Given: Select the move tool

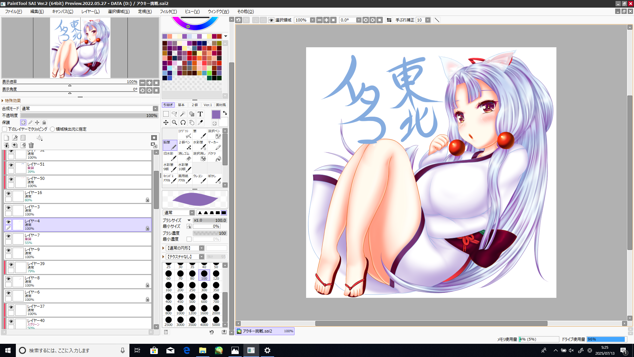Looking at the screenshot, I should [x=166, y=123].
